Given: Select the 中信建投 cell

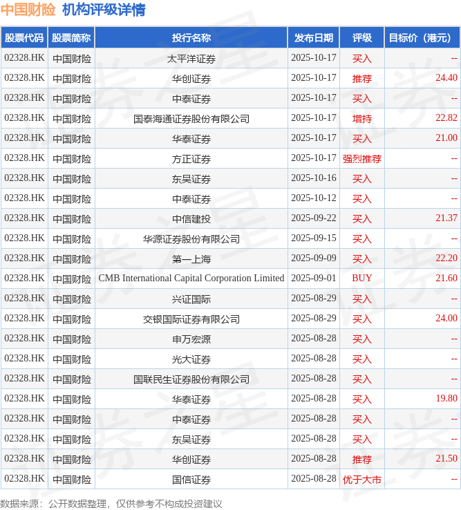Looking at the screenshot, I should pyautogui.click(x=191, y=219).
